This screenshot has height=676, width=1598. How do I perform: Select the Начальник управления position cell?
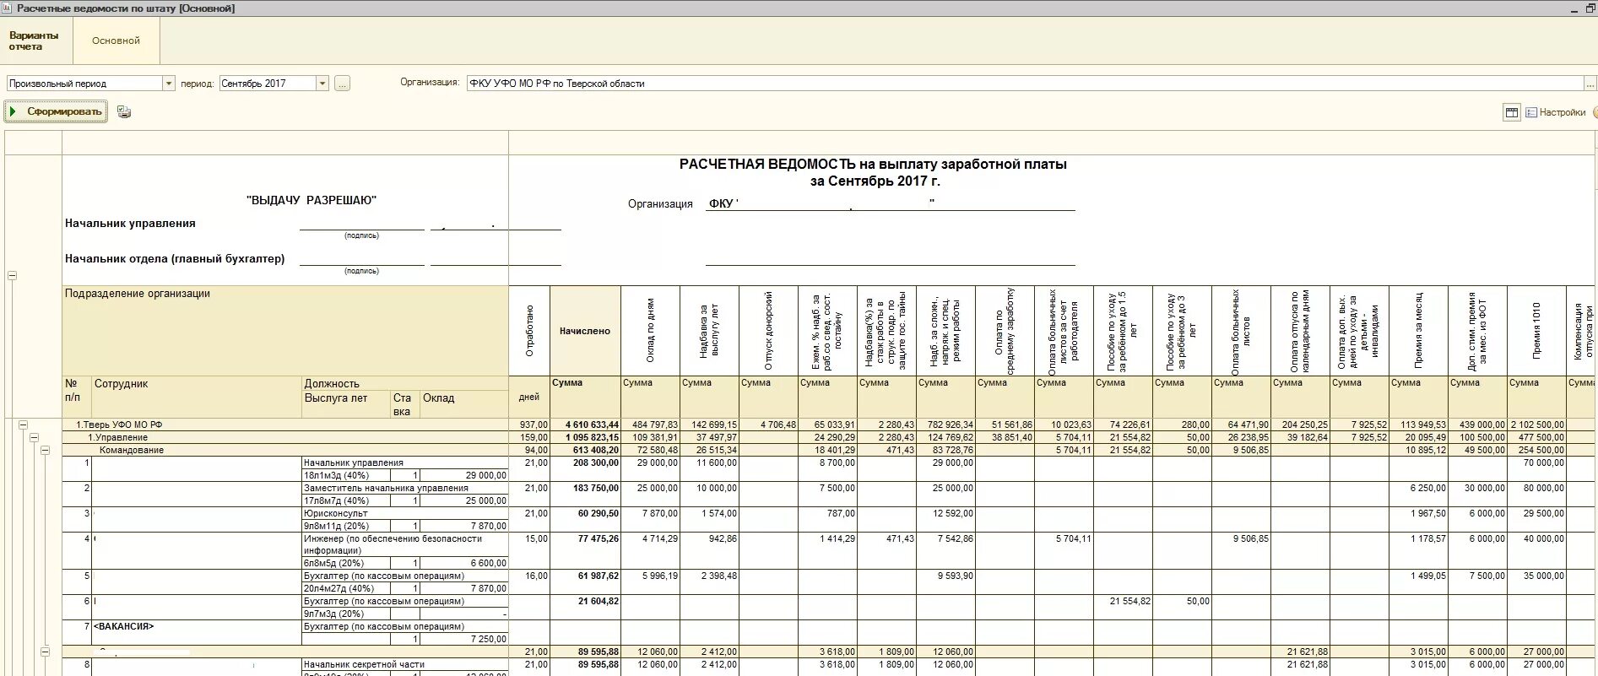(x=405, y=462)
